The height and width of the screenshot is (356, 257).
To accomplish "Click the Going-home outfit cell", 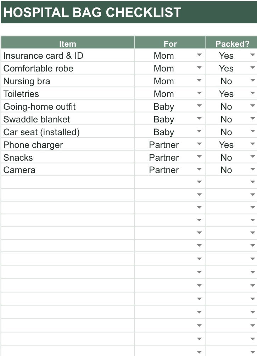I will tap(68, 107).
